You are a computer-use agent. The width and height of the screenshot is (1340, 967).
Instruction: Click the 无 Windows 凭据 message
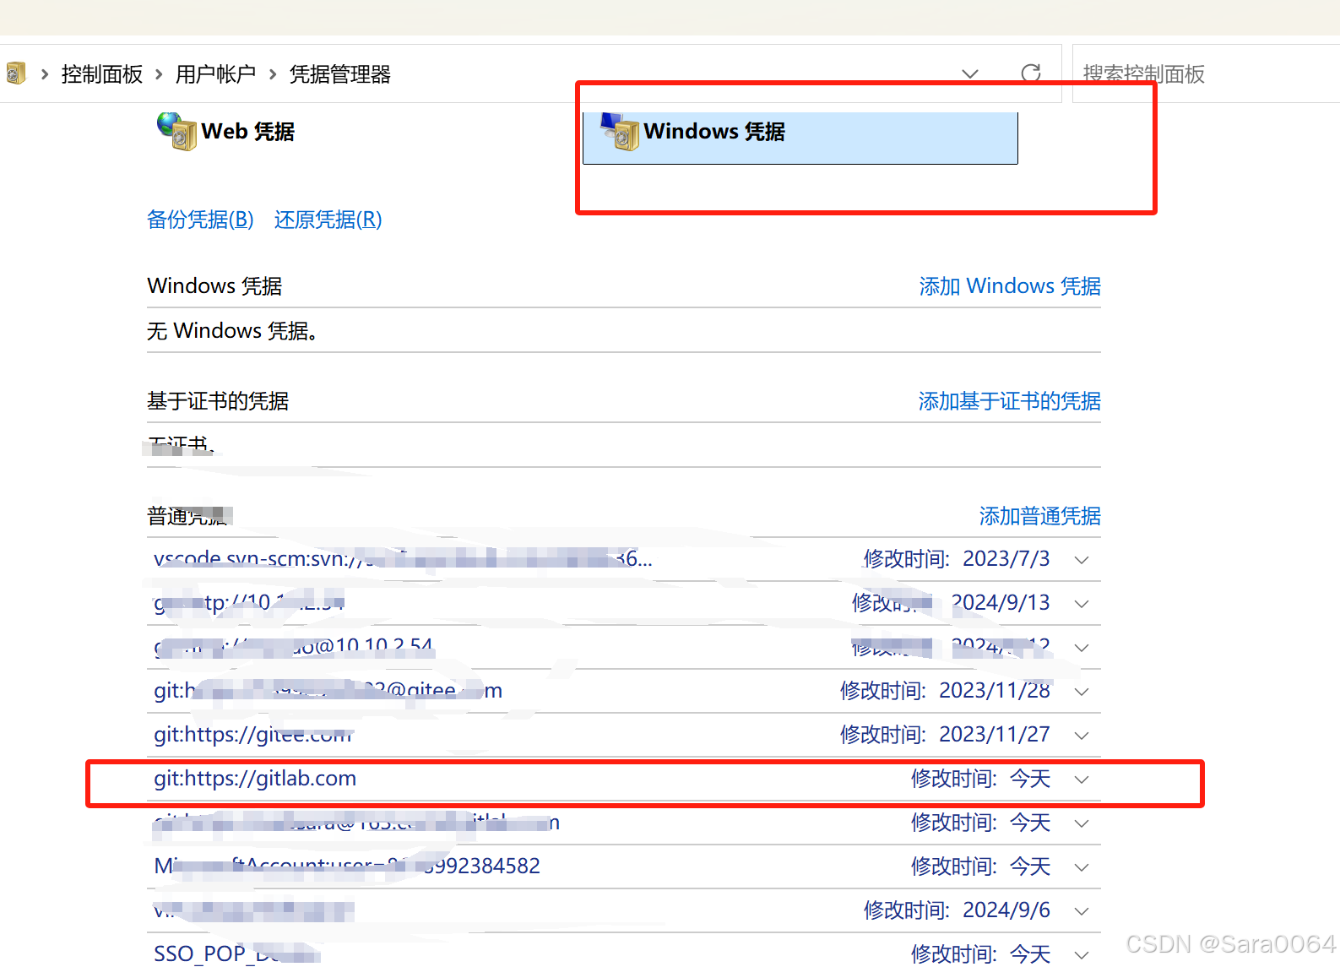tap(232, 331)
